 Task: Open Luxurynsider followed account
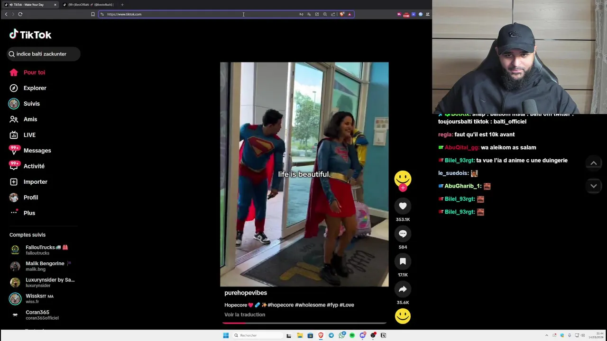43,282
